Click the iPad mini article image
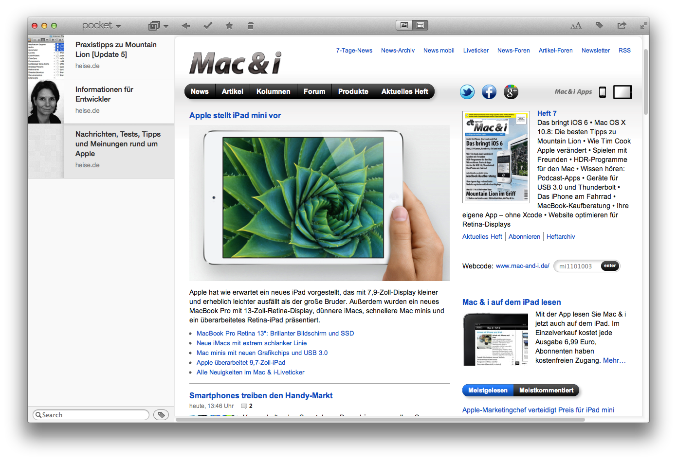 319,203
